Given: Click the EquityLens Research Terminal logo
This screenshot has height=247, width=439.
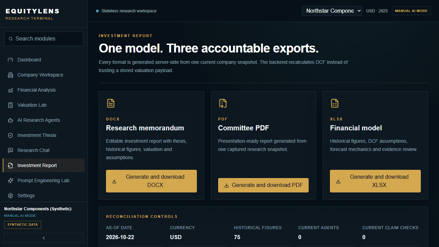Looking at the screenshot, I should click(33, 14).
